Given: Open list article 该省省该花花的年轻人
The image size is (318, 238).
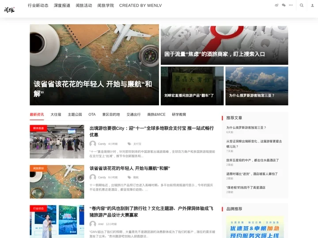Looking at the screenshot, I should click(130, 168).
